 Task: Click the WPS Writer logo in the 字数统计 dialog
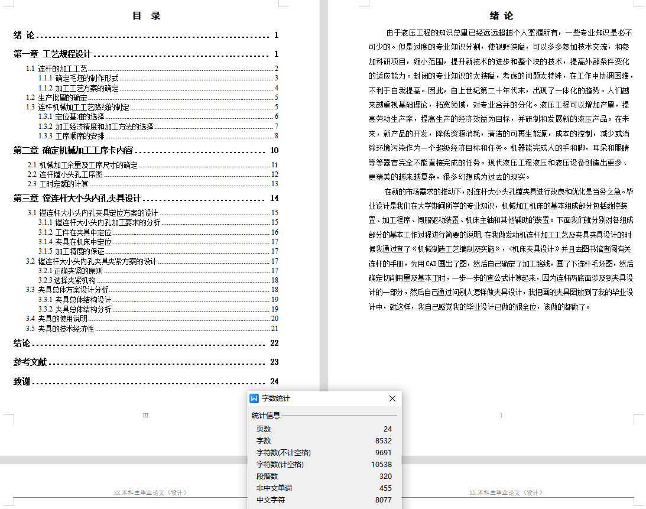pyautogui.click(x=254, y=398)
